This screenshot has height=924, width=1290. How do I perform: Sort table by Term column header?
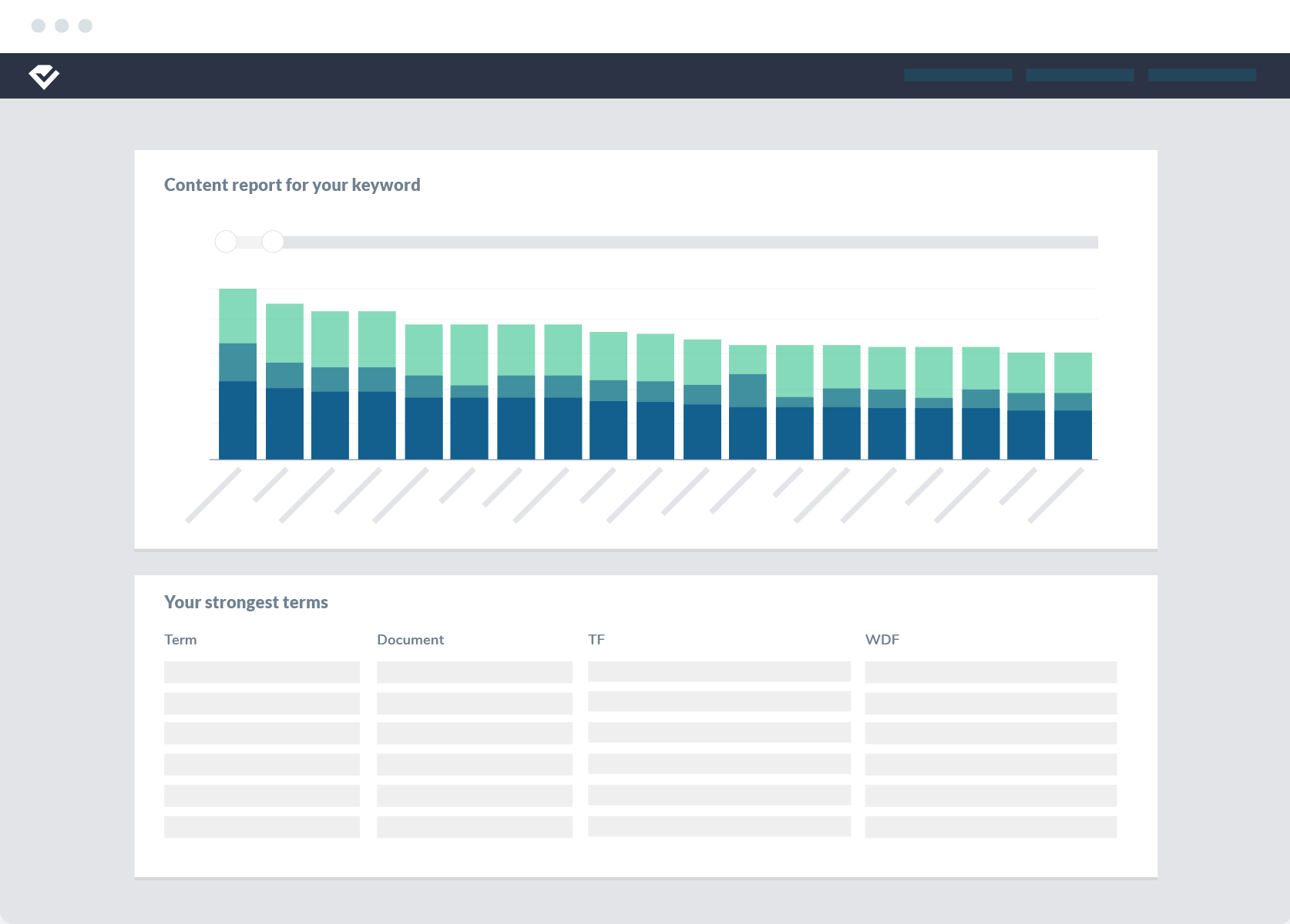[x=180, y=640]
